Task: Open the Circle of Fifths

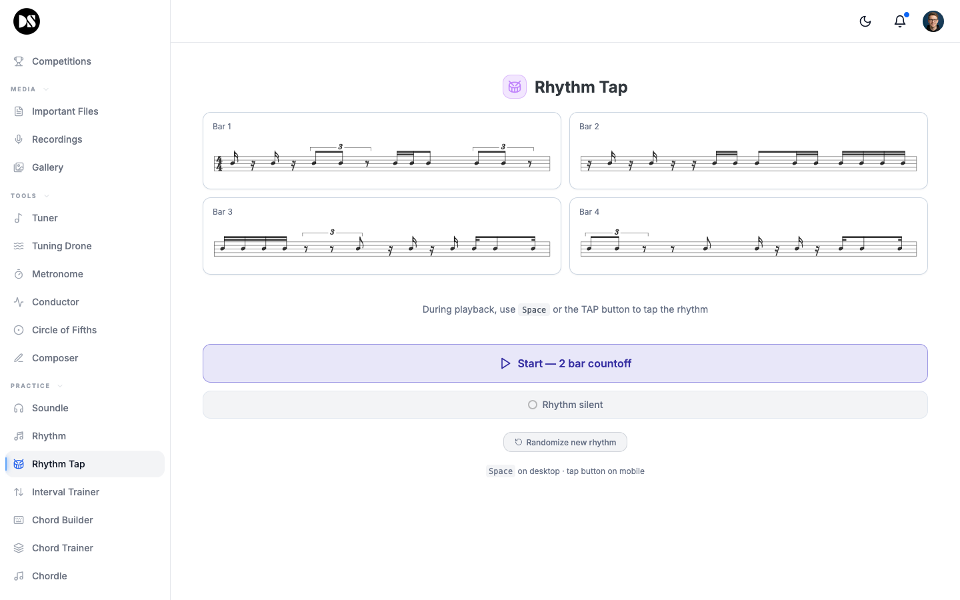Action: point(64,330)
